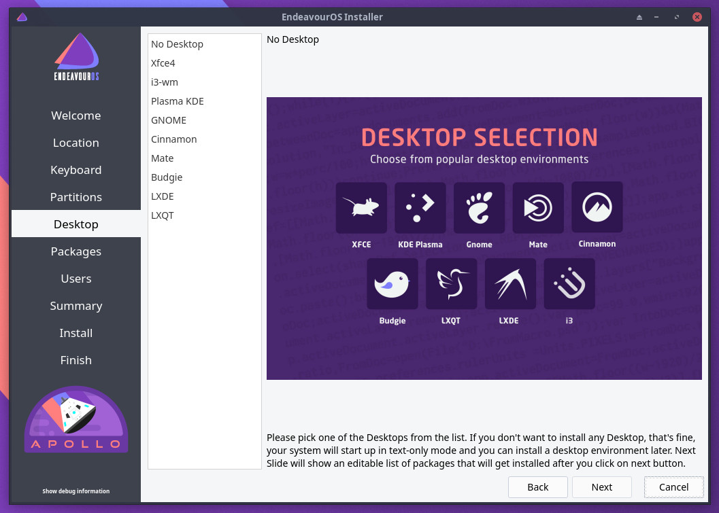This screenshot has width=719, height=513.
Task: Open the Users step
Action: tap(76, 279)
